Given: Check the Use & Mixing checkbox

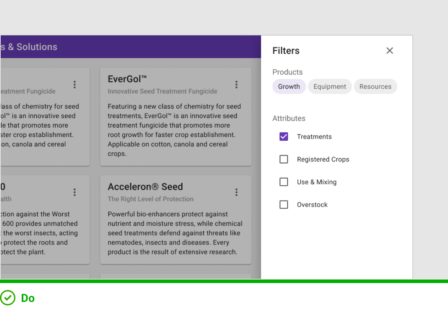Looking at the screenshot, I should (x=284, y=182).
